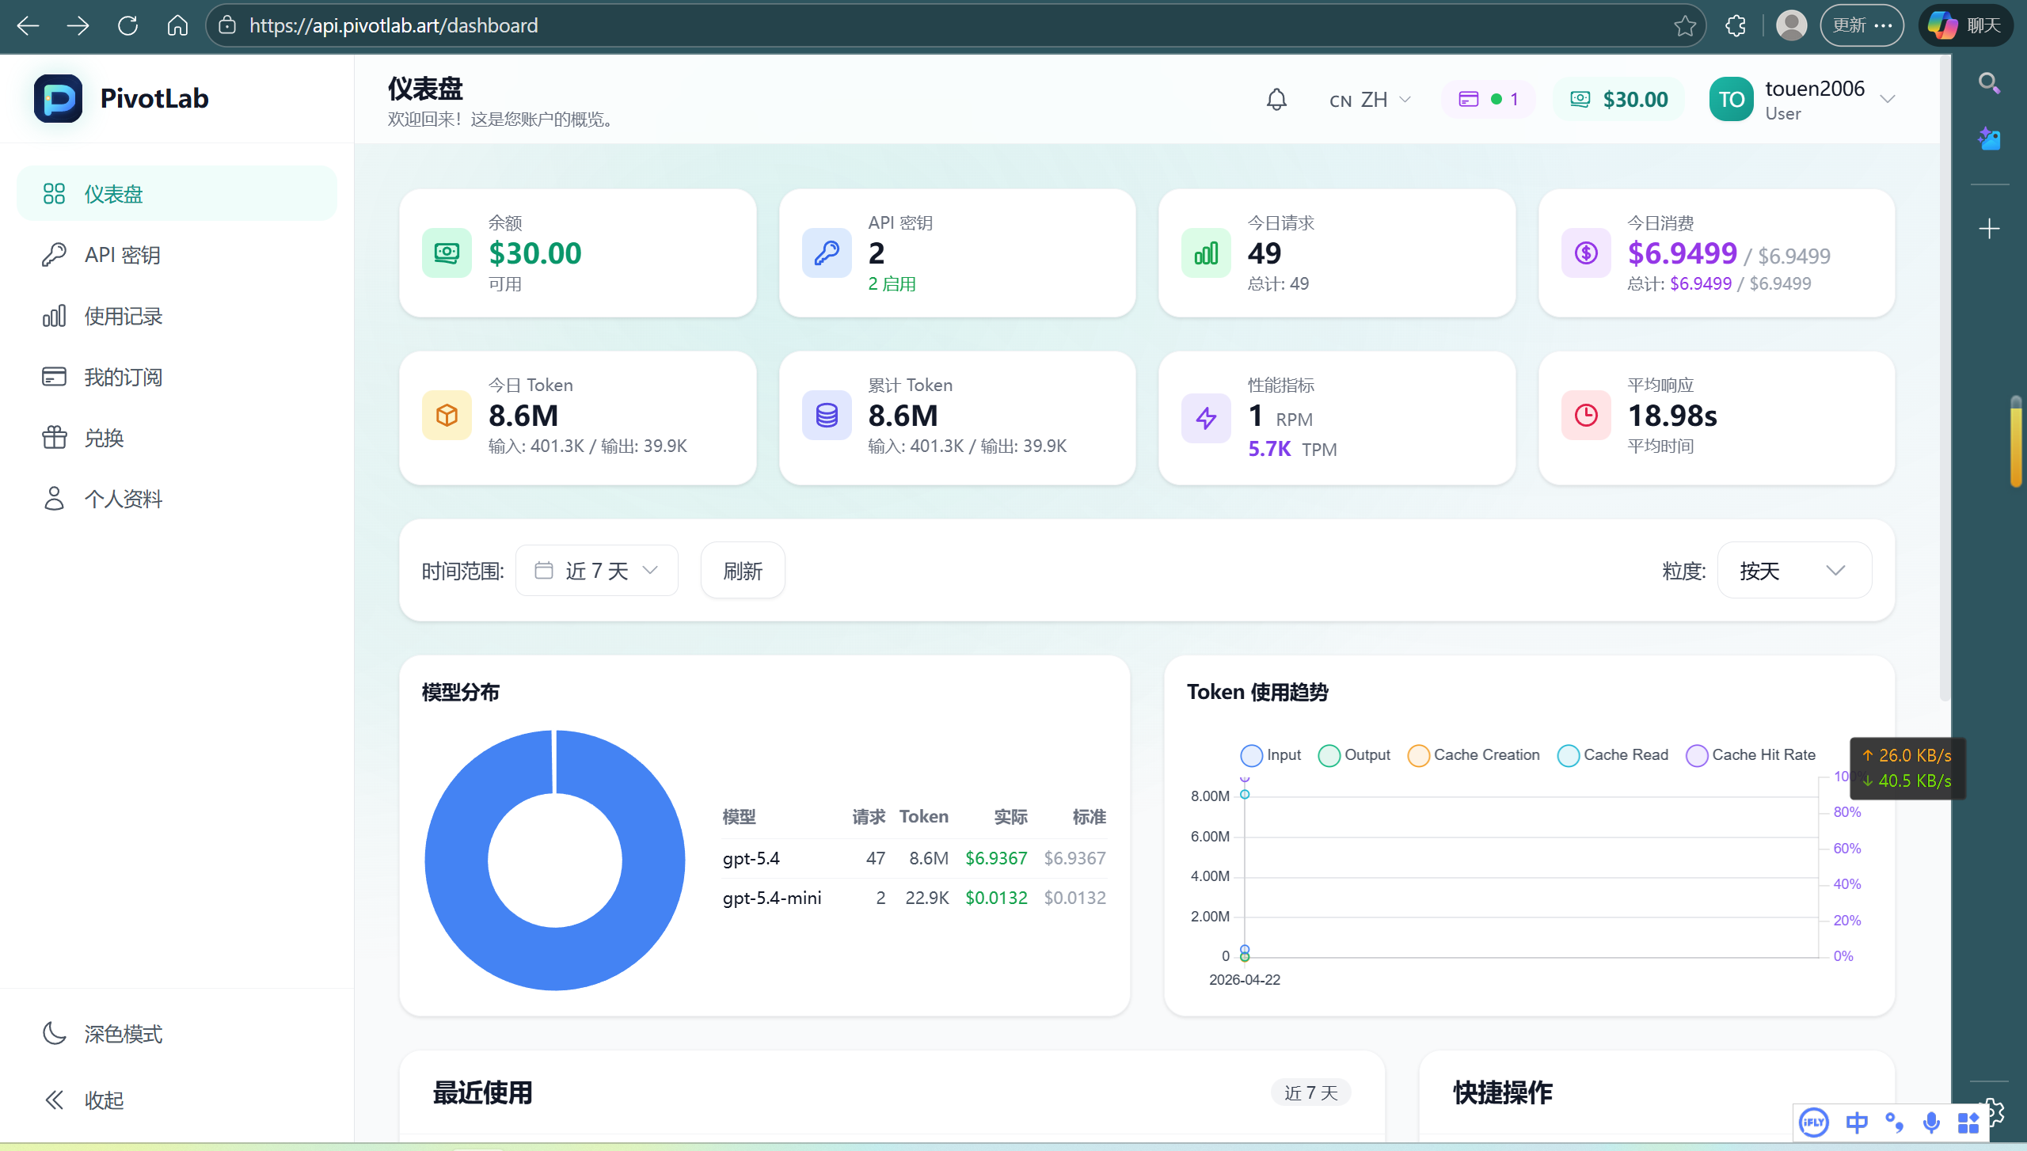
Task: Open browser 更新 menu
Action: (1862, 26)
